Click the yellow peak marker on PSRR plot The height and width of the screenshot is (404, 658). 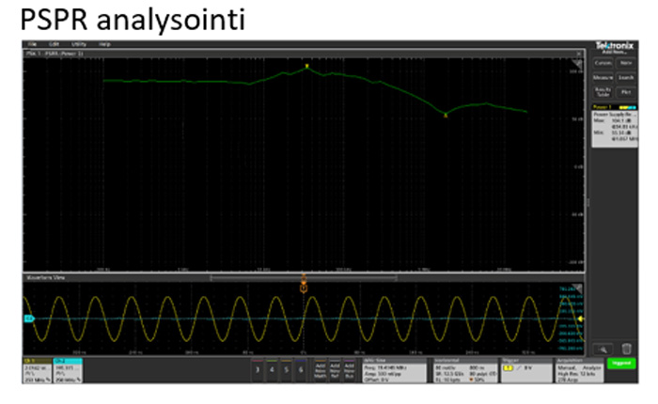[306, 67]
